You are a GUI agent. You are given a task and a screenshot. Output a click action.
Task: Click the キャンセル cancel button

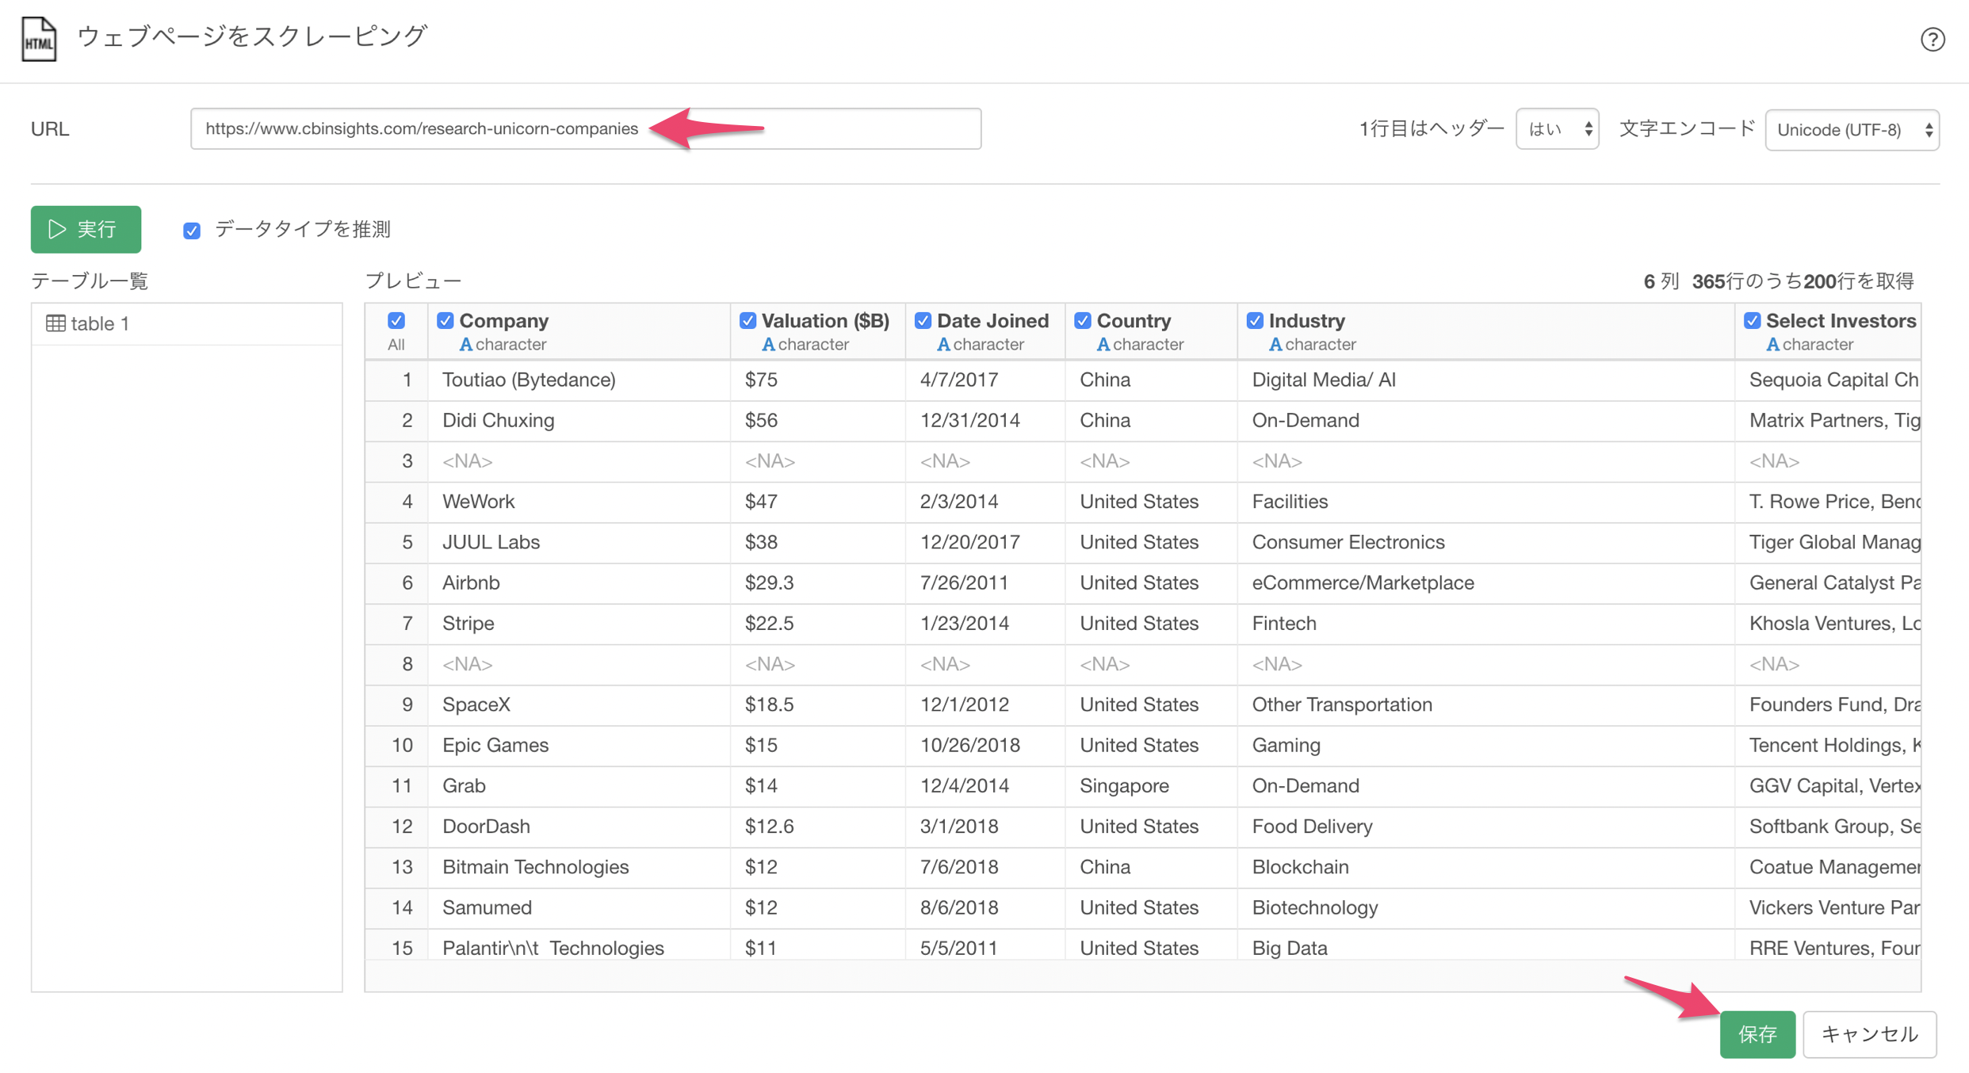(1870, 1034)
